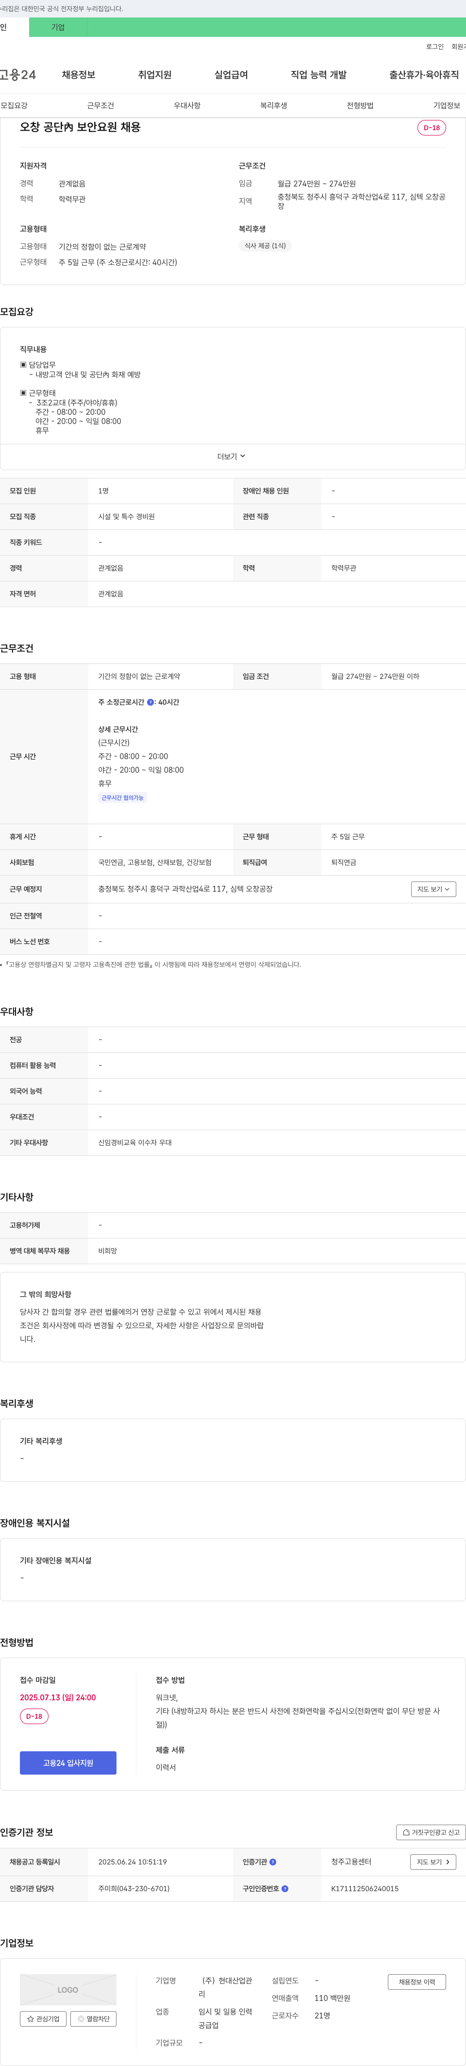Click the D-18 badge next to job title
Viewport: 466px width, 2066px height.
pyautogui.click(x=432, y=128)
